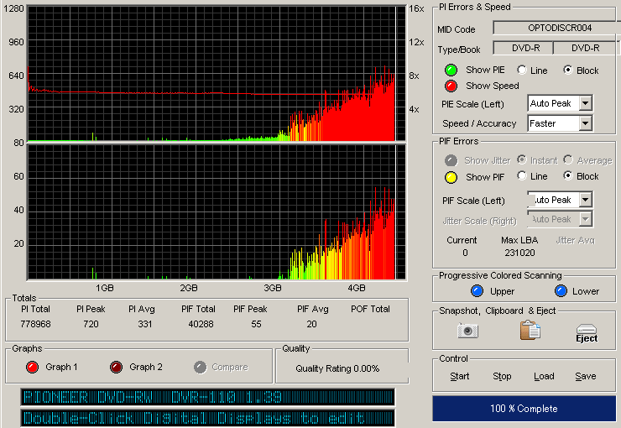Screen dimensions: 621x428
Task: Click the PIF Peak value 55
Action: (x=256, y=324)
